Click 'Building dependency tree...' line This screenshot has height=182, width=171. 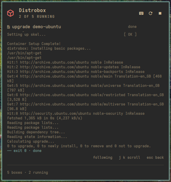(x=36, y=132)
